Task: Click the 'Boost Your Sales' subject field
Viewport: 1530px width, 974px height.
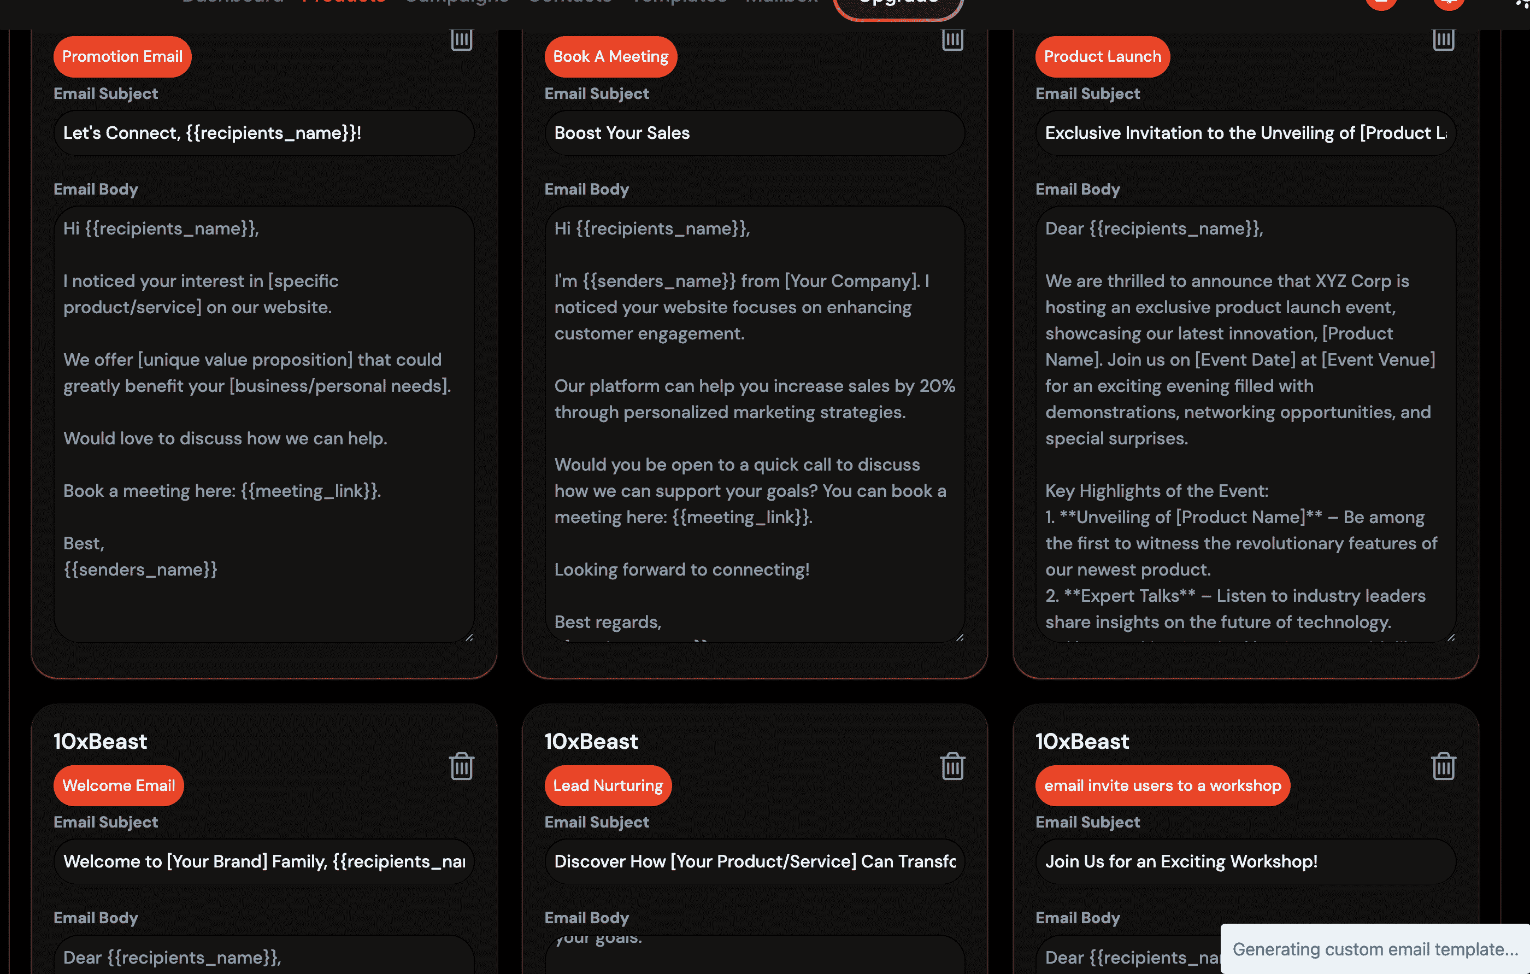Action: pos(754,133)
